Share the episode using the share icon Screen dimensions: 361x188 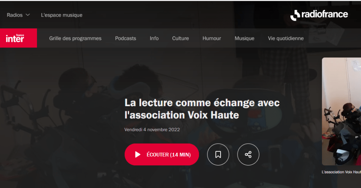[x=248, y=154]
